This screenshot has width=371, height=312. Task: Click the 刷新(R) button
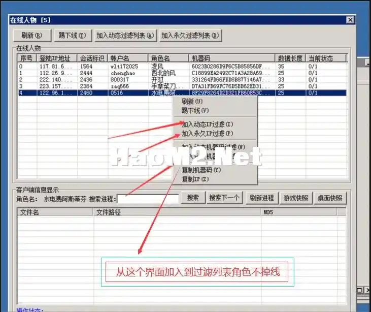[32, 36]
